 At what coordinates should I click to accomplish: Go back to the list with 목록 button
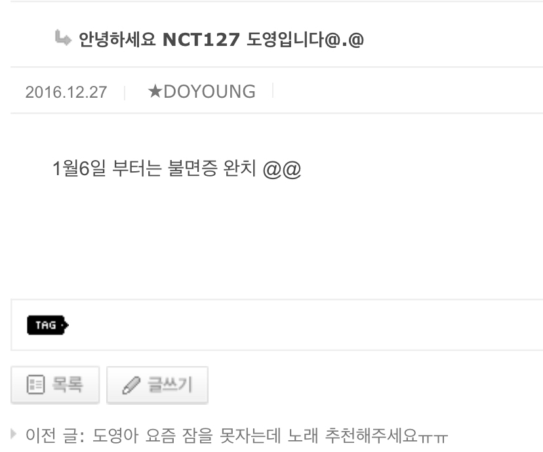(55, 385)
